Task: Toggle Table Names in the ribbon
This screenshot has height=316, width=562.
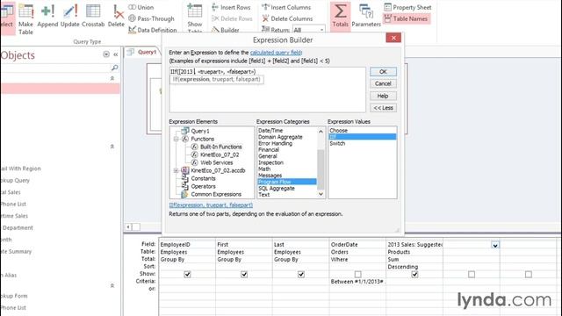Action: point(407,18)
